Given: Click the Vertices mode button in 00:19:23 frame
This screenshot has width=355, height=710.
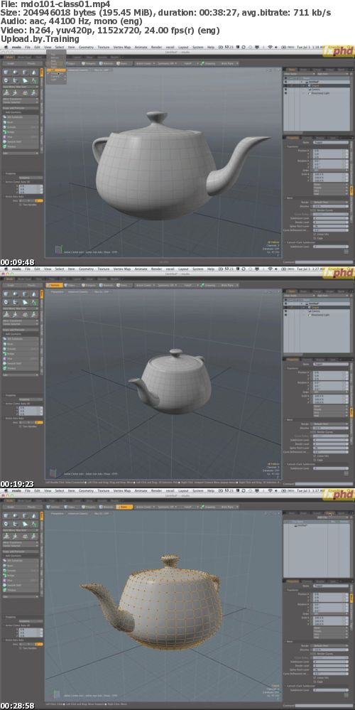Looking at the screenshot, I should 55,285.
